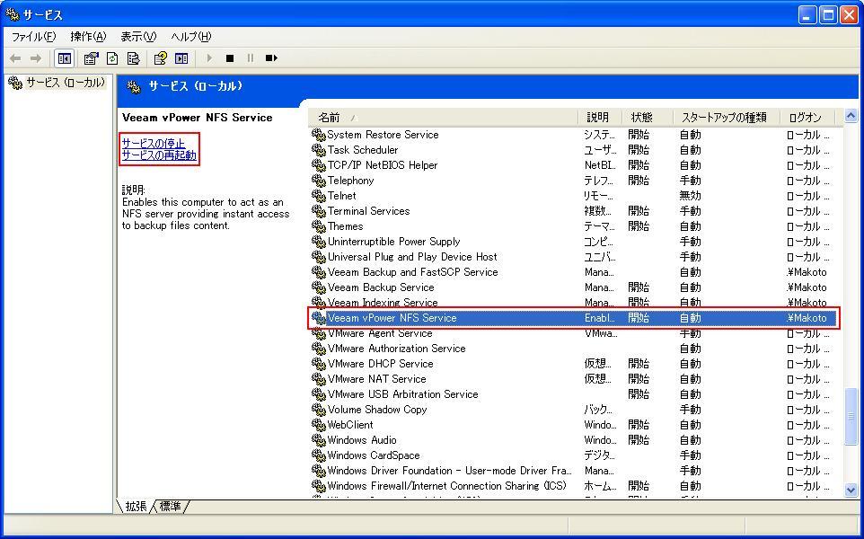The height and width of the screenshot is (539, 864).
Task: Sort by the 状態 column header
Action: [648, 118]
